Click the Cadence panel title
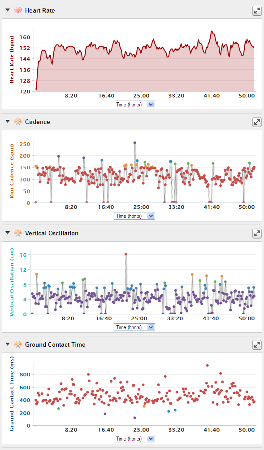The width and height of the screenshot is (264, 450). pos(38,122)
